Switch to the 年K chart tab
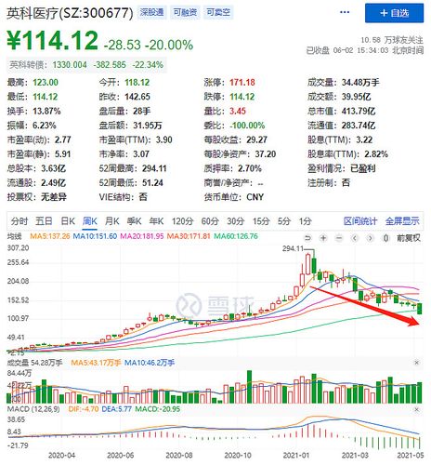This screenshot has width=431, height=465. click(x=156, y=221)
